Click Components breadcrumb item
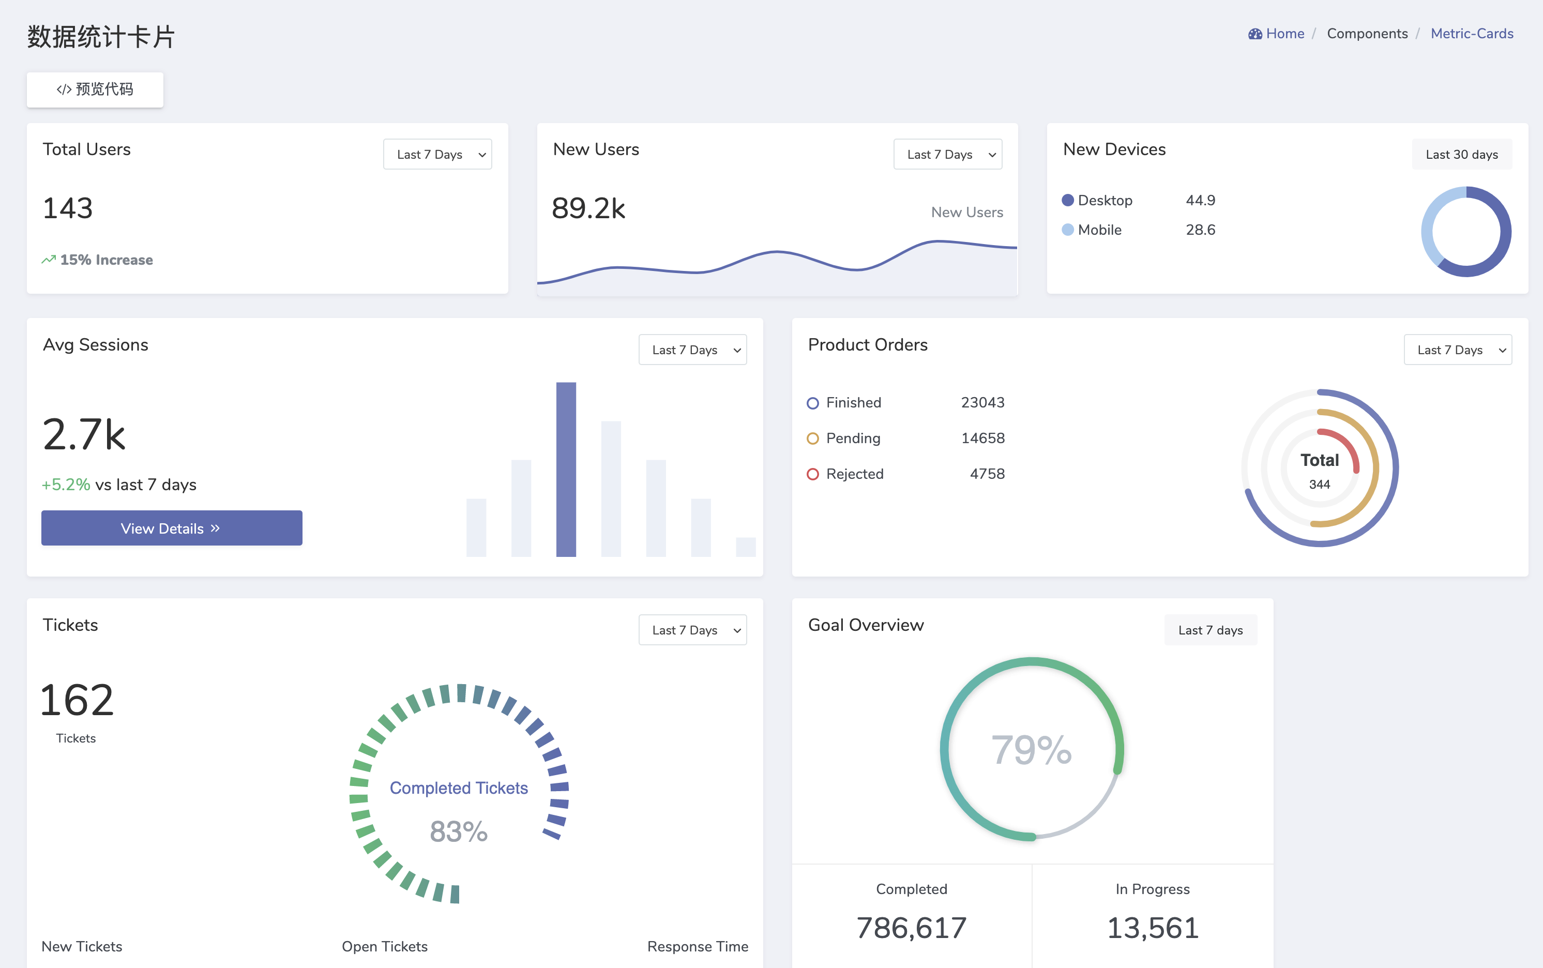This screenshot has height=968, width=1543. pyautogui.click(x=1367, y=34)
